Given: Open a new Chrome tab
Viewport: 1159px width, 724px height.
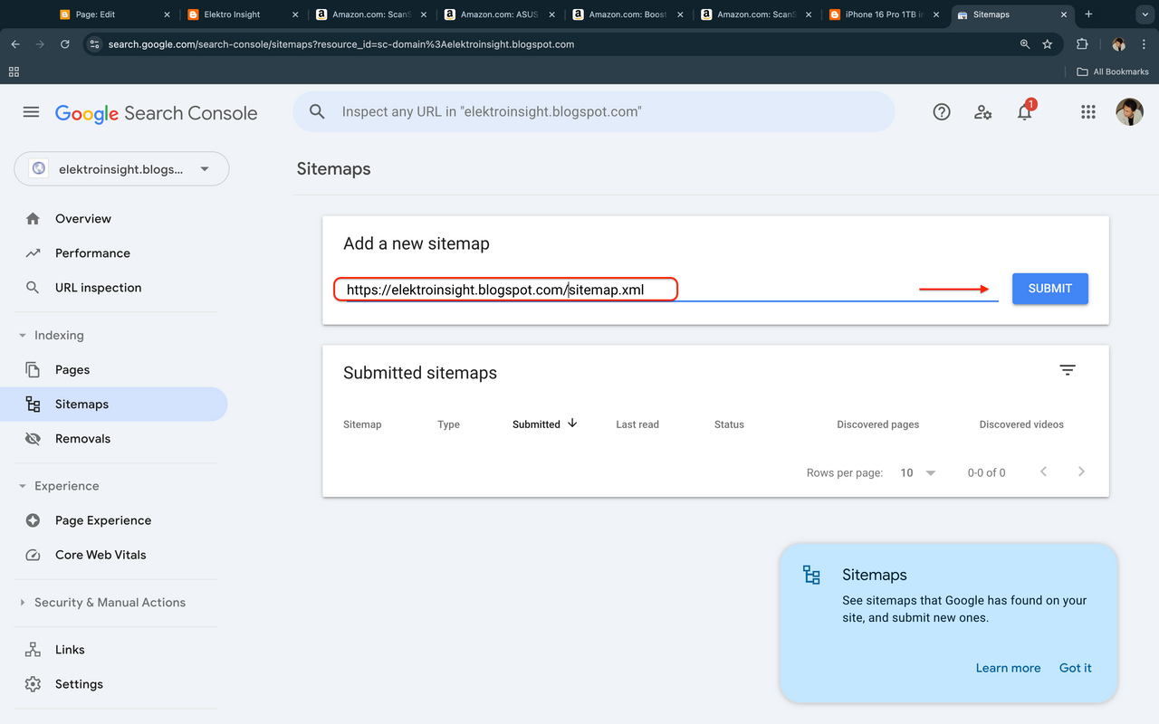Looking at the screenshot, I should [1088, 14].
